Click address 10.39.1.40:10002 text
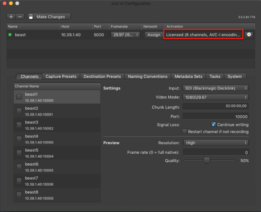This screenshot has width=261, height=212. click(39, 128)
